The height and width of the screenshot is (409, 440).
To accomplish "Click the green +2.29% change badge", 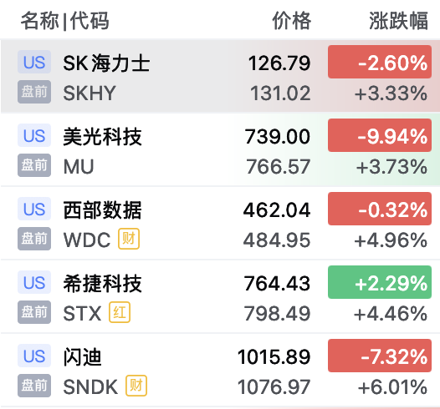I will click(x=380, y=282).
